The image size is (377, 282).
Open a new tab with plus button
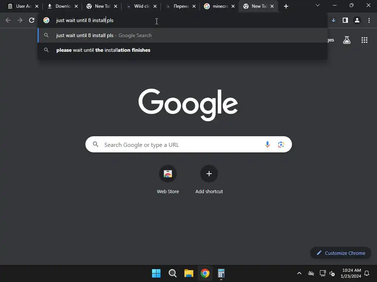click(286, 6)
